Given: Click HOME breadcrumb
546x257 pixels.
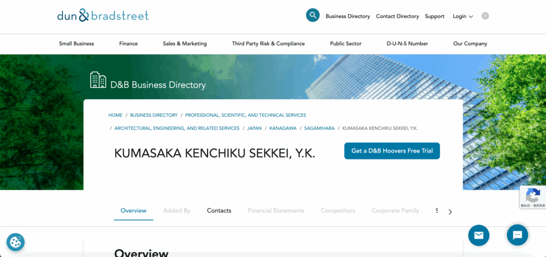Looking at the screenshot, I should pos(115,115).
